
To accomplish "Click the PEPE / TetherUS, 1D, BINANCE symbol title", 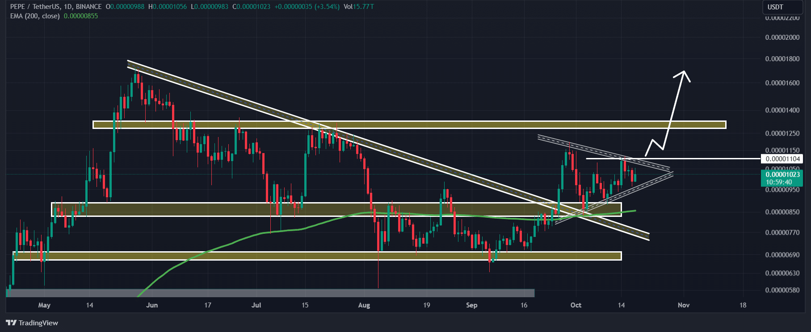I will [x=56, y=7].
